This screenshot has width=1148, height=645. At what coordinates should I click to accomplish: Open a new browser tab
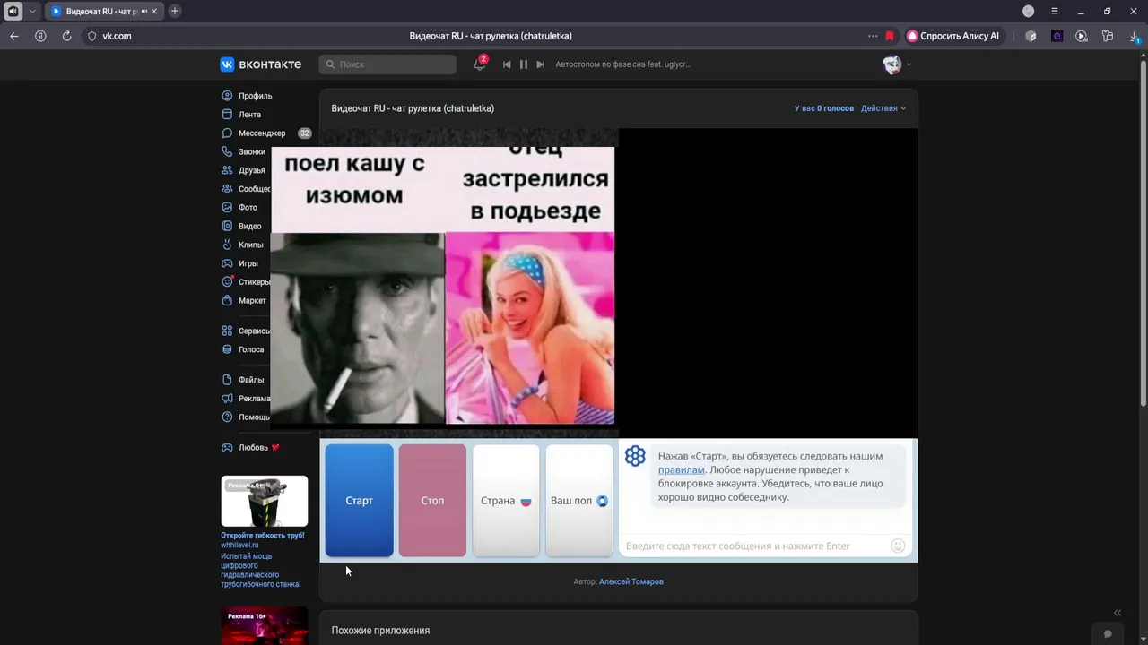[x=175, y=11]
